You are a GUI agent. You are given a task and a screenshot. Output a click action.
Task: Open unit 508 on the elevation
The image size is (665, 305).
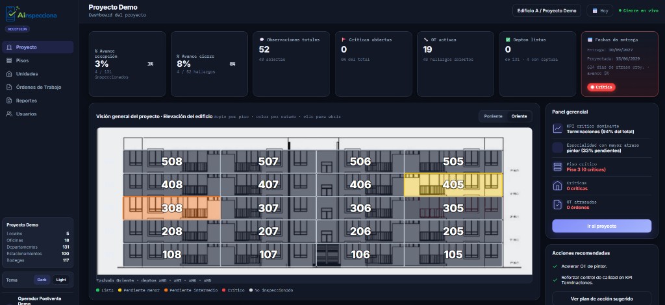coord(171,162)
